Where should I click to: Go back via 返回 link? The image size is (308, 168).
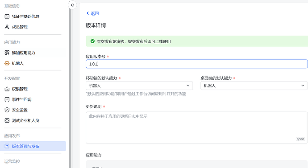pos(92,13)
